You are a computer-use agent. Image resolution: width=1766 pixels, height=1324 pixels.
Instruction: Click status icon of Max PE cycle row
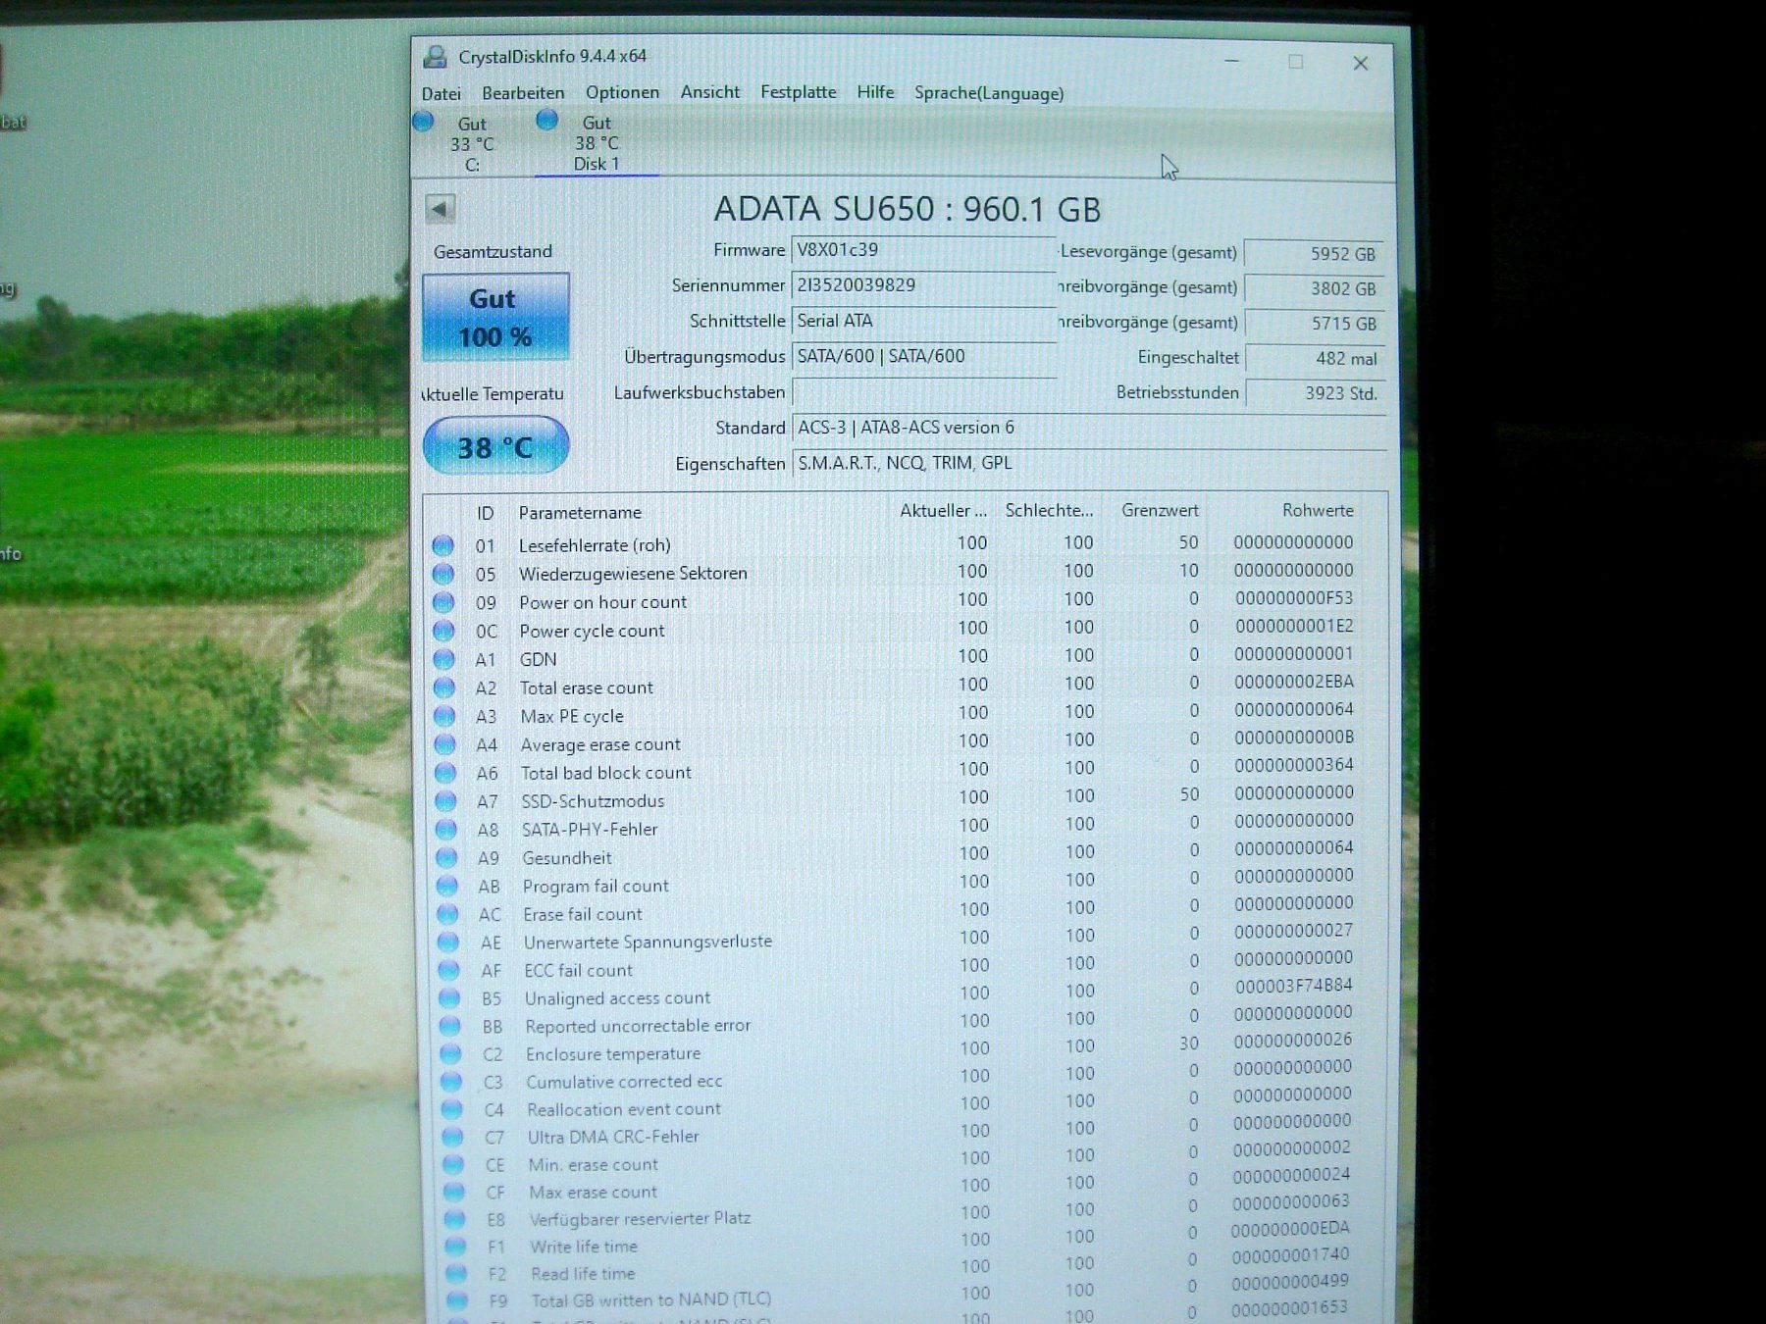coord(444,716)
